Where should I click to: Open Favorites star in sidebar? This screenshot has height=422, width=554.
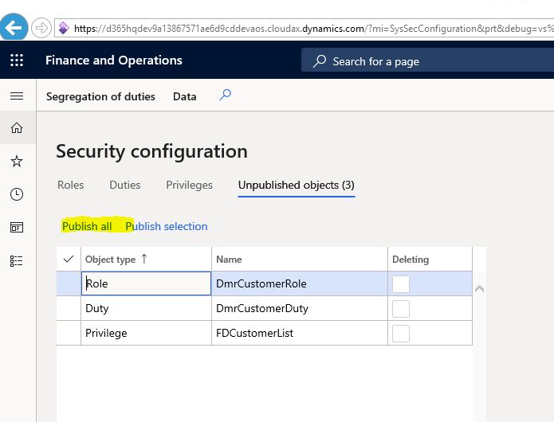(x=17, y=162)
